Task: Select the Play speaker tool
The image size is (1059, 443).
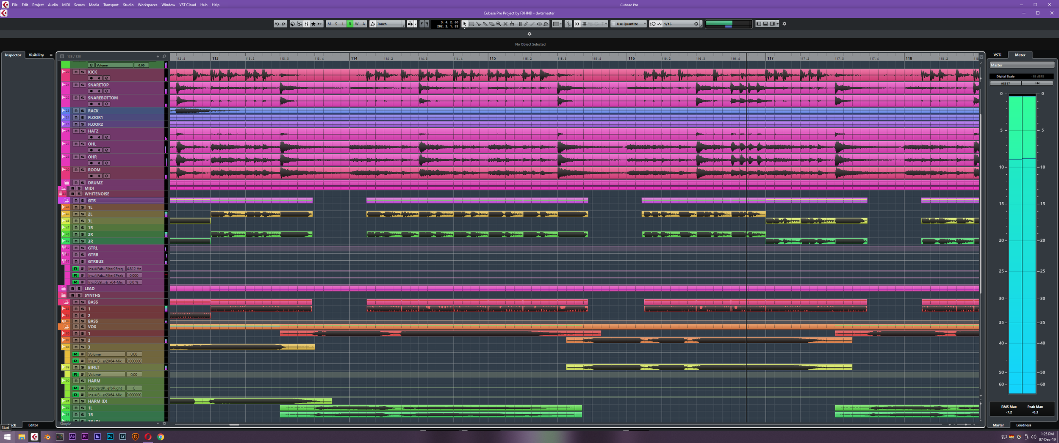Action: (x=539, y=24)
